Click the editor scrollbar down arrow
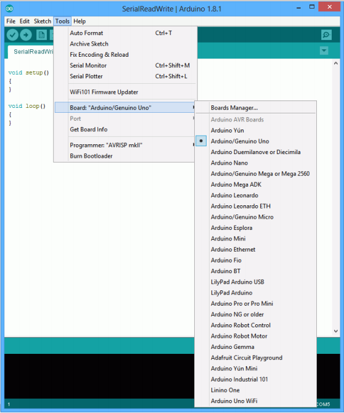344x413 pixels. point(335,331)
